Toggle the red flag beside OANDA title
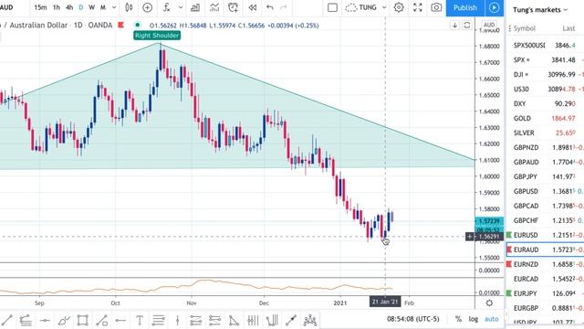Viewport: 584px width, 329px height. 120,25
